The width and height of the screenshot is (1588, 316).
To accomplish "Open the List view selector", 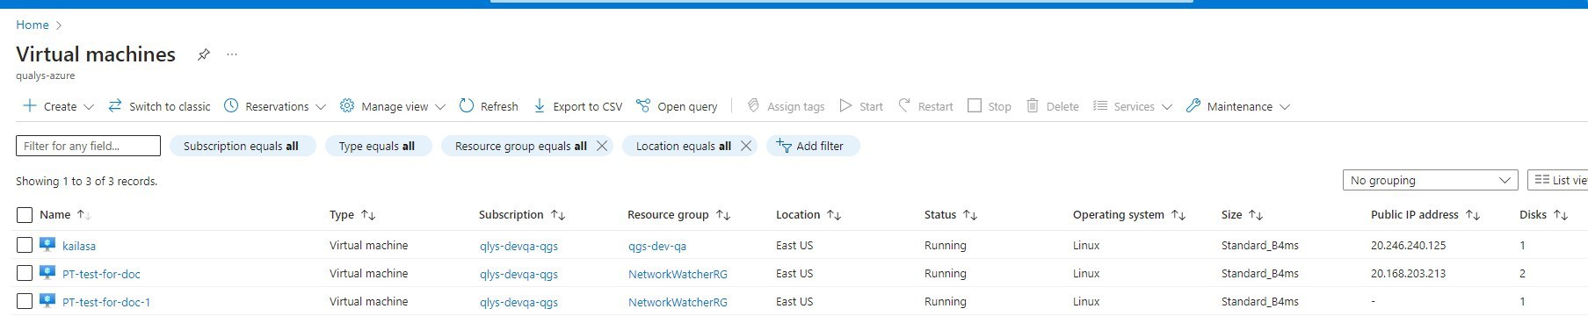I will (1558, 180).
